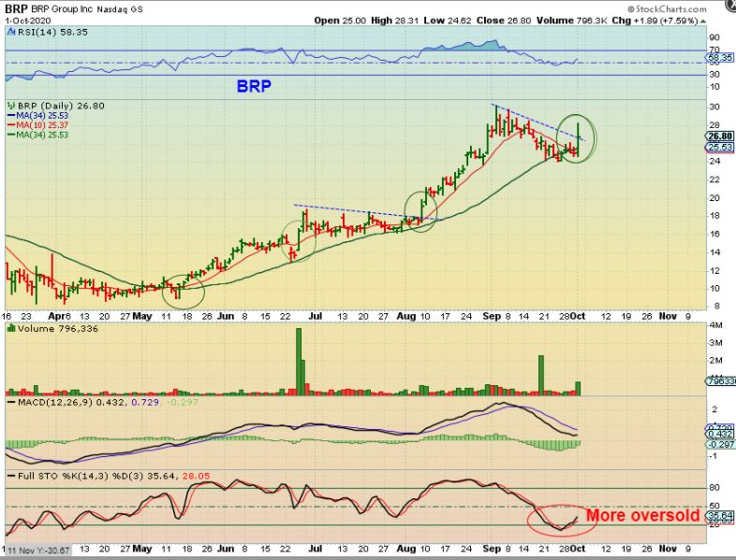This screenshot has width=736, height=560.
Task: Click the '2M' volume axis label
Action: 715,360
